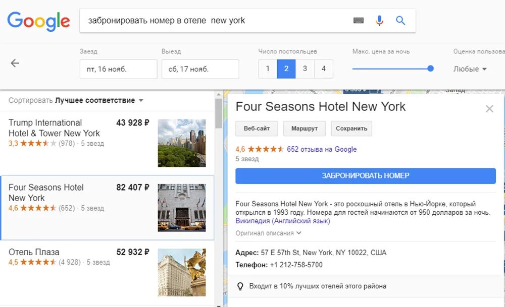Select 2 guests
The image size is (505, 307).
click(286, 69)
